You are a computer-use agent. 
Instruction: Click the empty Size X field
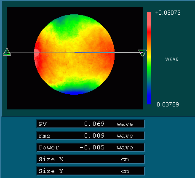pyautogui.click(x=91, y=159)
